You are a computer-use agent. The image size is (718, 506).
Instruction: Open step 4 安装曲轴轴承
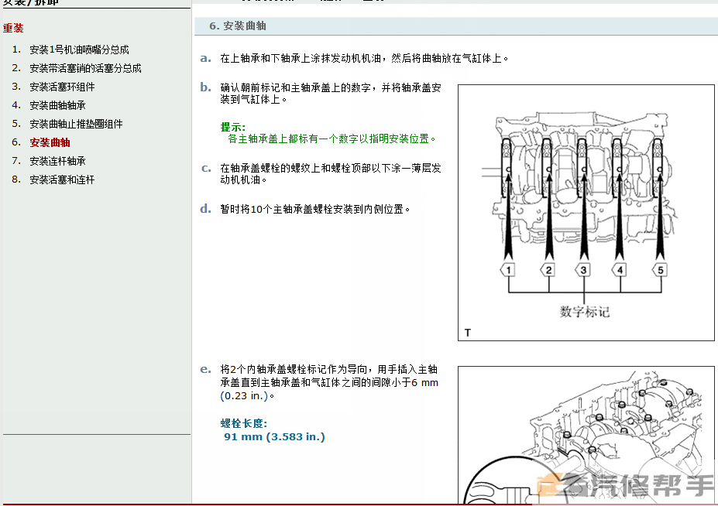[x=57, y=105]
